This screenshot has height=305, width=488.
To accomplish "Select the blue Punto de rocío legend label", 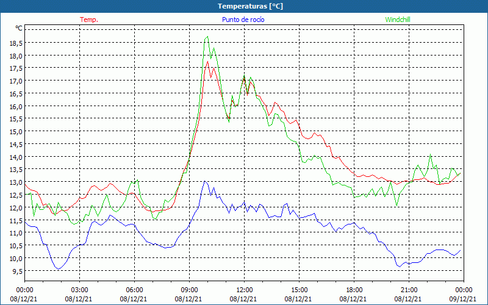I will pos(243,20).
